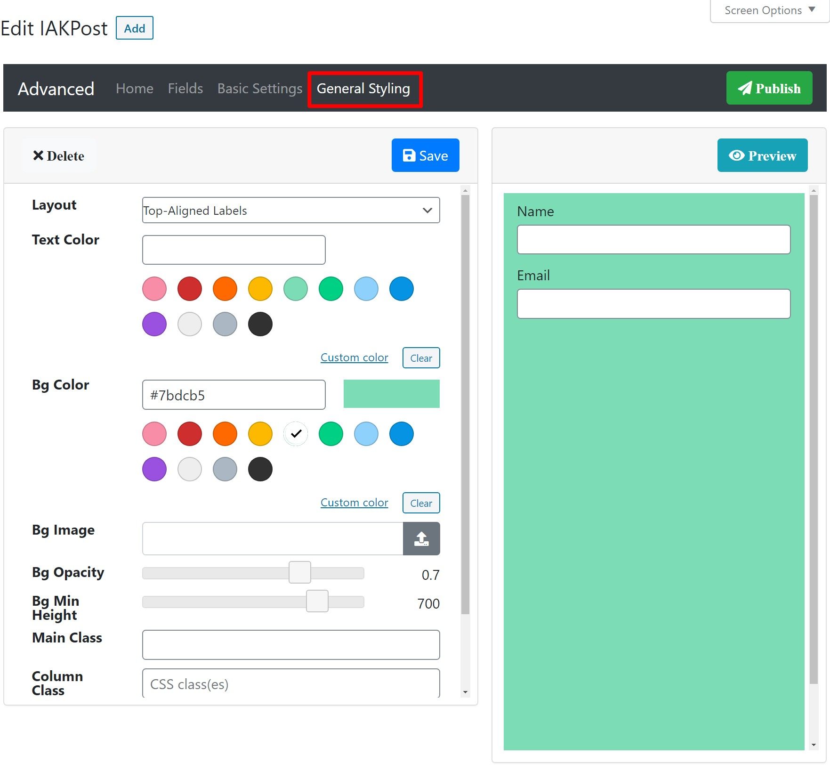The height and width of the screenshot is (772, 830).
Task: Open Custom color link for Text Color
Action: [x=355, y=358]
